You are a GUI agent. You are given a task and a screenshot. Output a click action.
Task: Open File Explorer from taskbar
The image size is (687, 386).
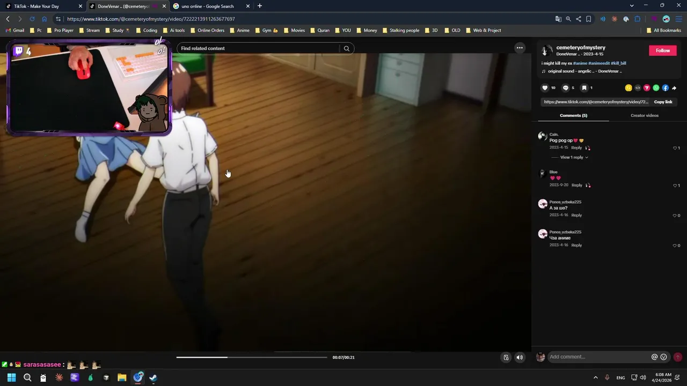point(122,377)
